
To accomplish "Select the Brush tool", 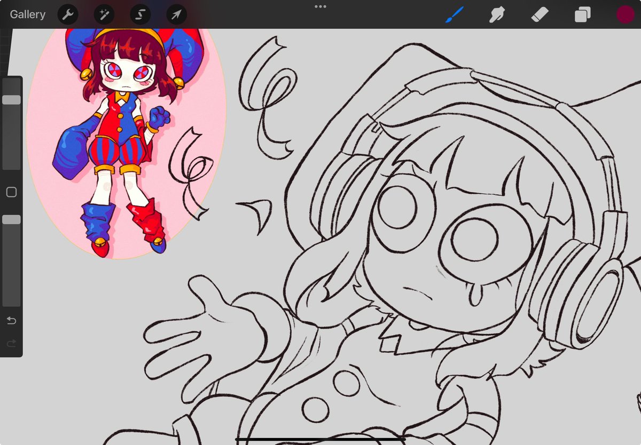I will click(455, 14).
